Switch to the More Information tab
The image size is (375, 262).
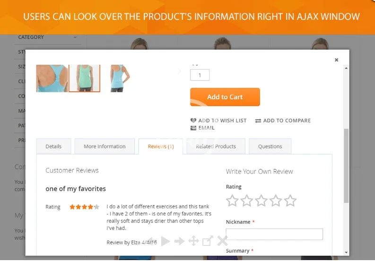(x=105, y=147)
